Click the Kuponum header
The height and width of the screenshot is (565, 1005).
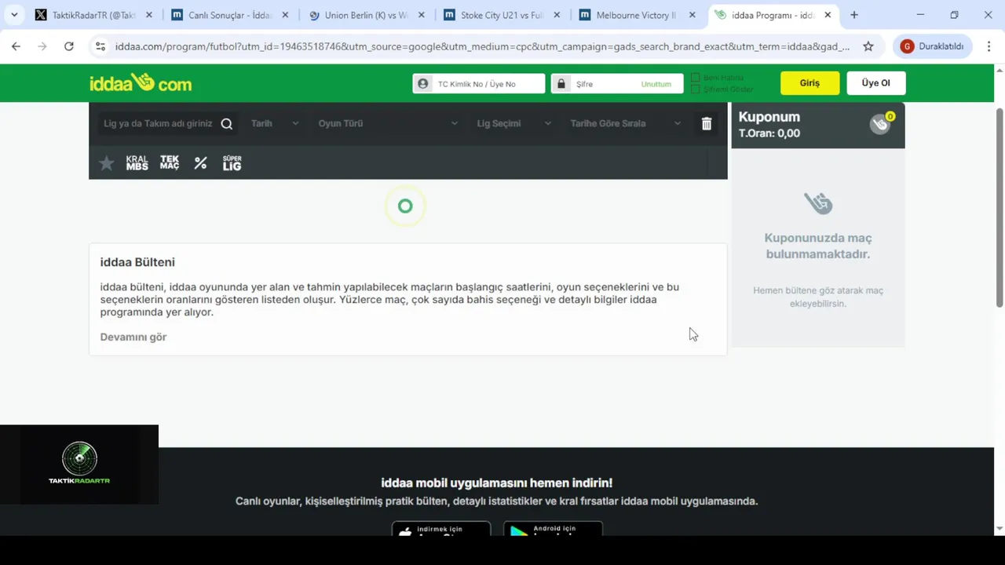tap(769, 117)
